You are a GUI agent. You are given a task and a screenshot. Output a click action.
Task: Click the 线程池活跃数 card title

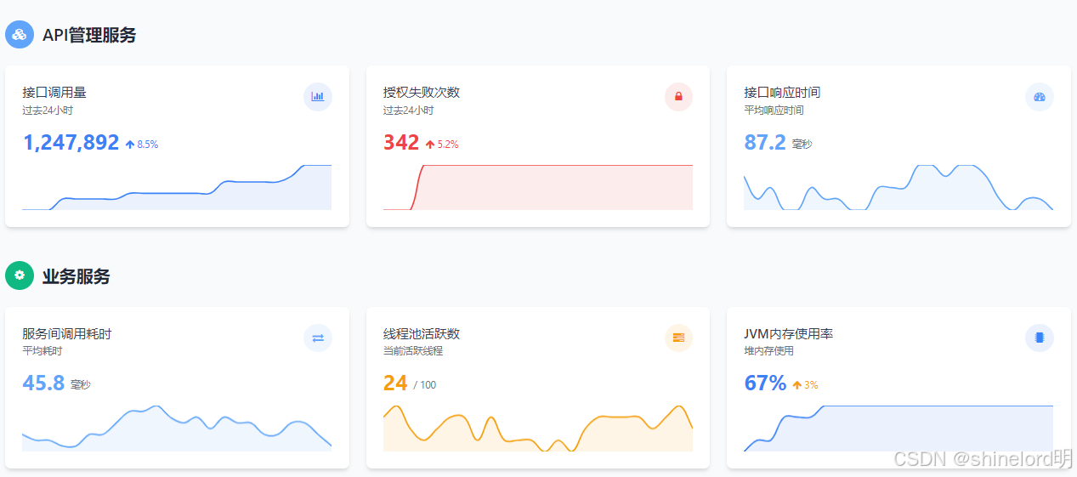pos(422,333)
